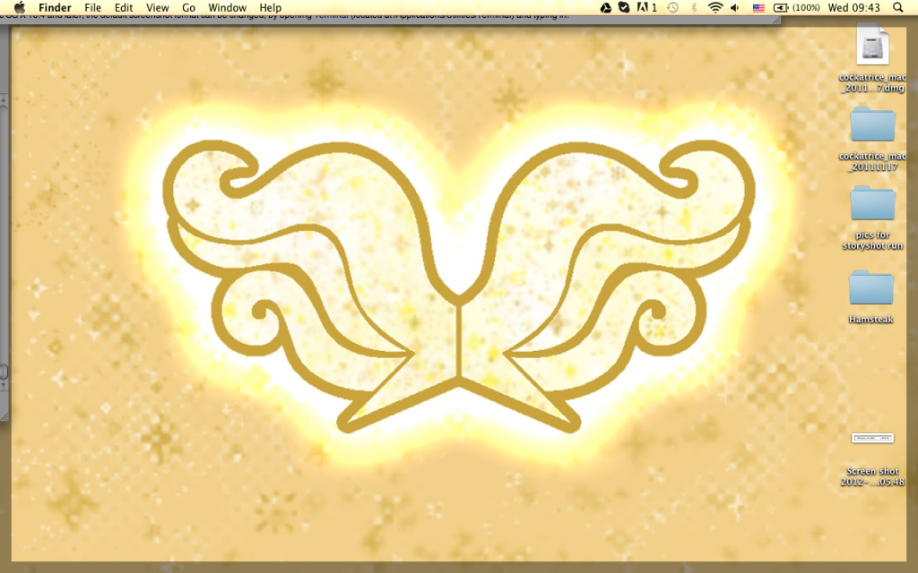Open the Wi-Fi status menu

tap(714, 8)
